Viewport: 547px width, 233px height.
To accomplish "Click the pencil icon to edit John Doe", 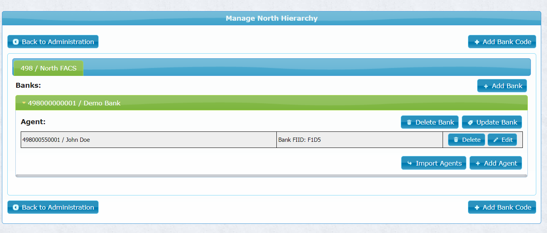I will 496,140.
